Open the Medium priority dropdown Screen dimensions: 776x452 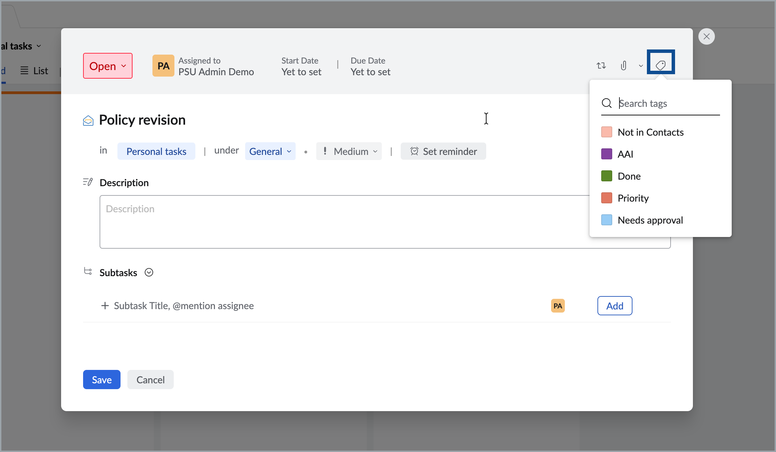click(349, 151)
